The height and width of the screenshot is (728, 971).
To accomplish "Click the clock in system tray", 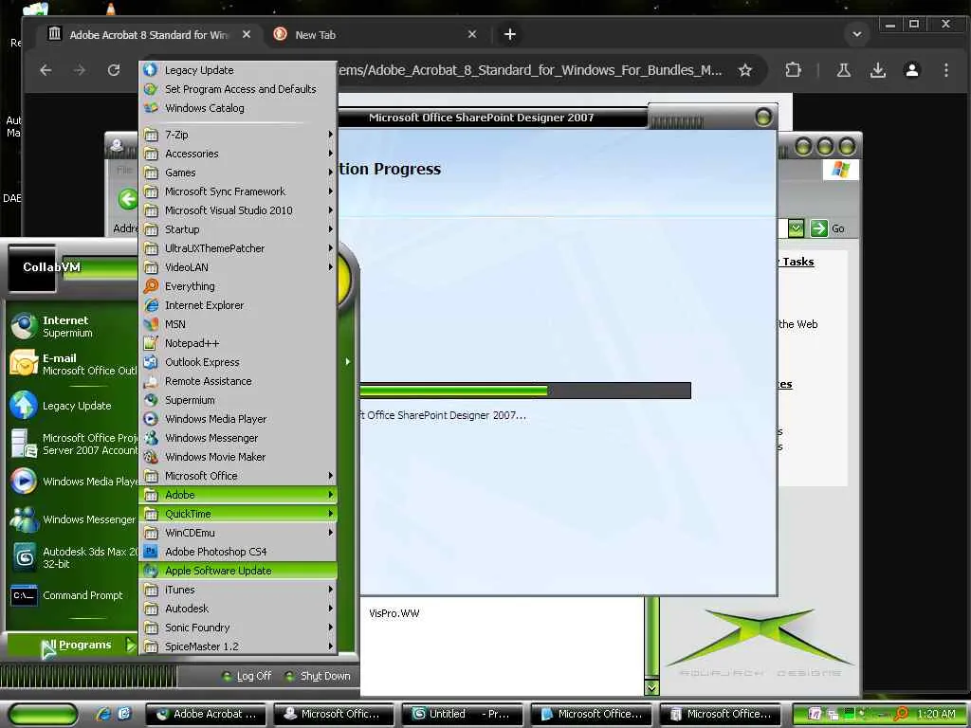I will [936, 714].
